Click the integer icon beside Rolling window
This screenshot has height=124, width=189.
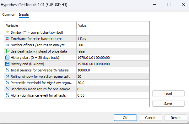point(7,76)
